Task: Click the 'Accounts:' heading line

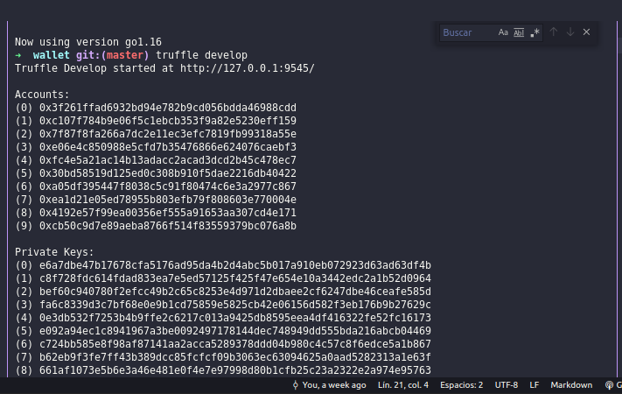Action: (42, 95)
